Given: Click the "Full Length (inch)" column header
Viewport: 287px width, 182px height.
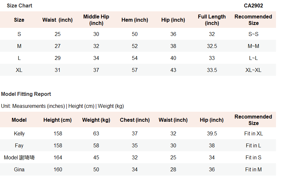Looking at the screenshot, I should [x=212, y=20].
